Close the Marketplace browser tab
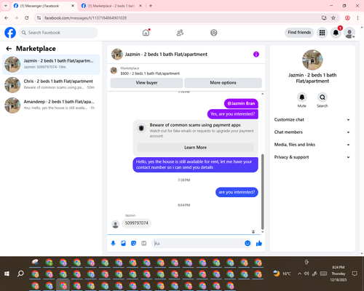This screenshot has height=291, width=364. (141, 6)
